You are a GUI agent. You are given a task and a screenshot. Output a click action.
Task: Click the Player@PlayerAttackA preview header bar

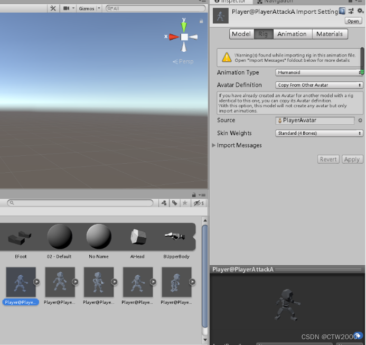point(287,269)
